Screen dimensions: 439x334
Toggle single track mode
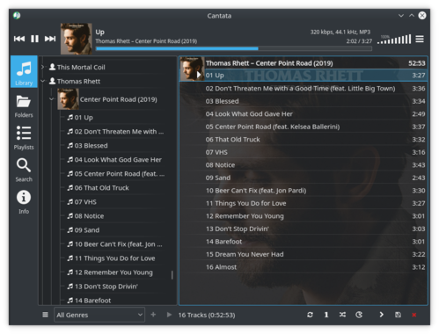click(x=326, y=315)
